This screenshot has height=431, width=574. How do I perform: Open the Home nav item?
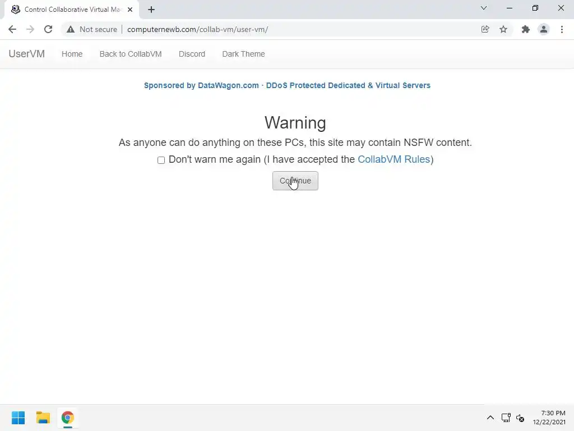[72, 54]
